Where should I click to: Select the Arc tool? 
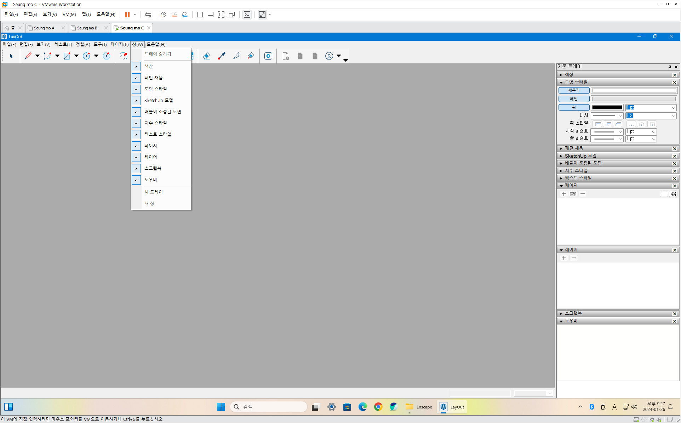[47, 56]
